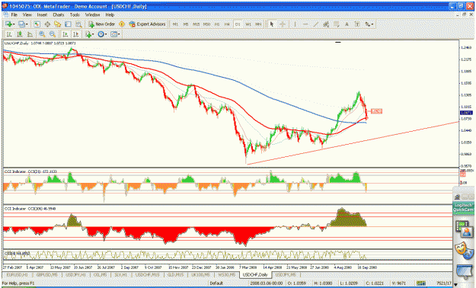476x288 pixels.
Task: Select the M1 timeframe
Action: (175, 24)
